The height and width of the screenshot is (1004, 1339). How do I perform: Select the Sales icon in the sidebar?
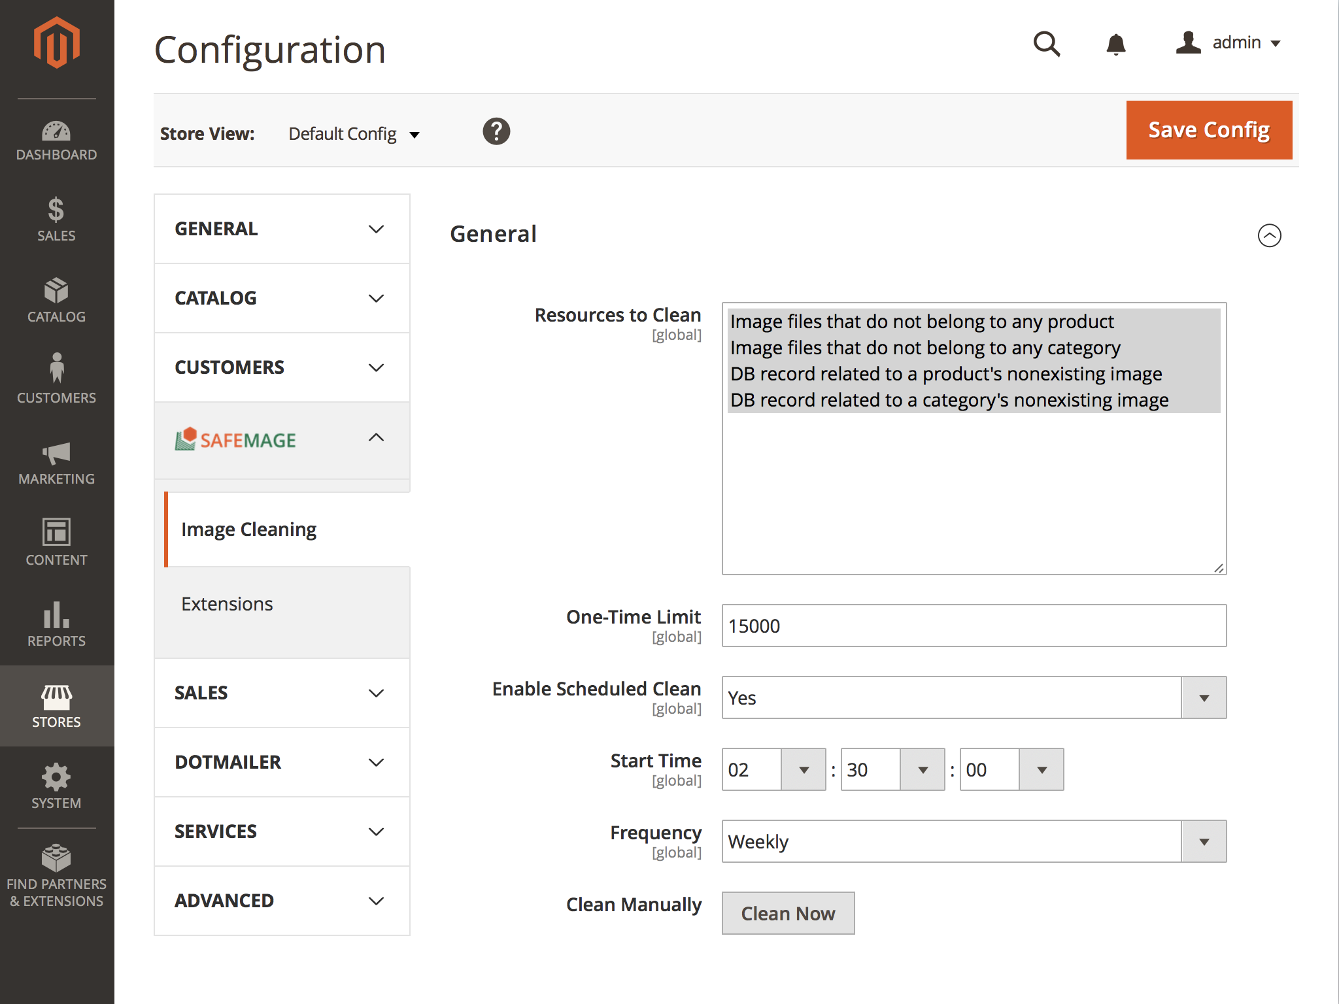(x=56, y=219)
